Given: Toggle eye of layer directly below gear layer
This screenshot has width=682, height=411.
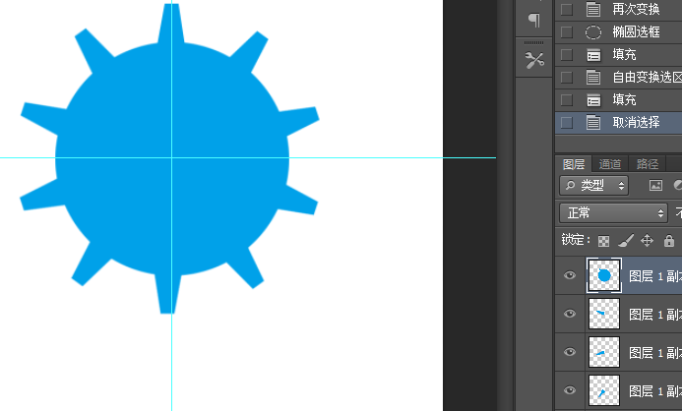Looking at the screenshot, I should [570, 314].
